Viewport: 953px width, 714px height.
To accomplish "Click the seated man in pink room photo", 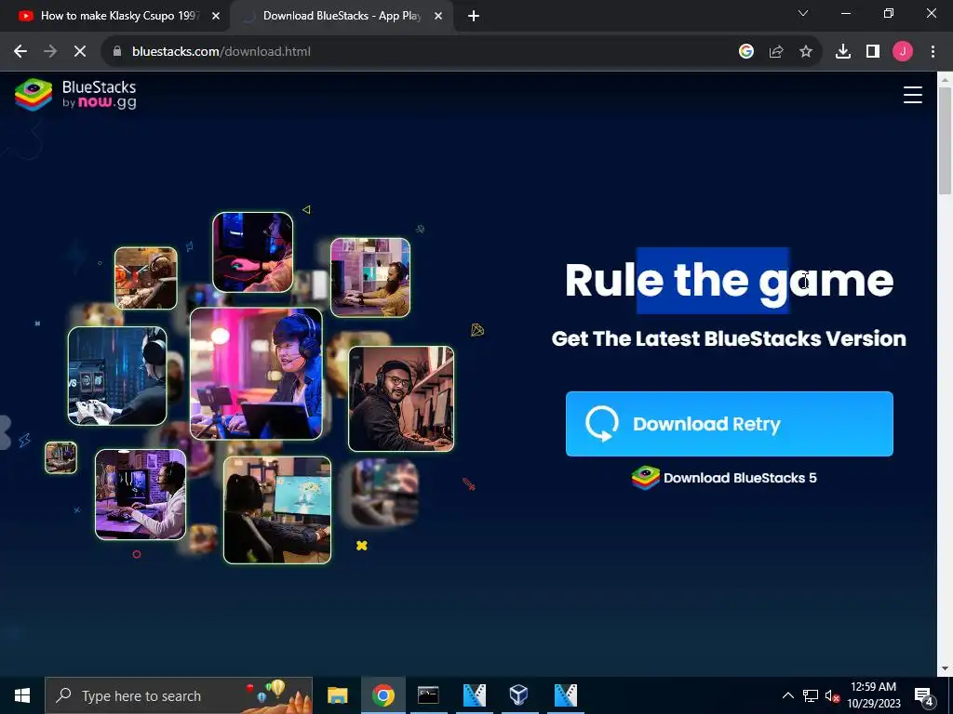I will 370,277.
